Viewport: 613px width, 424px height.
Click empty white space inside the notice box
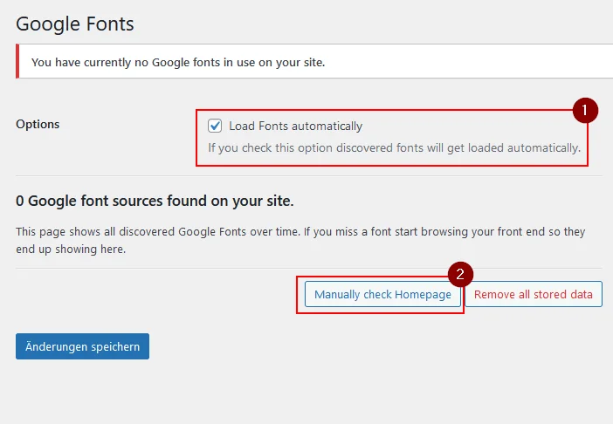point(469,62)
